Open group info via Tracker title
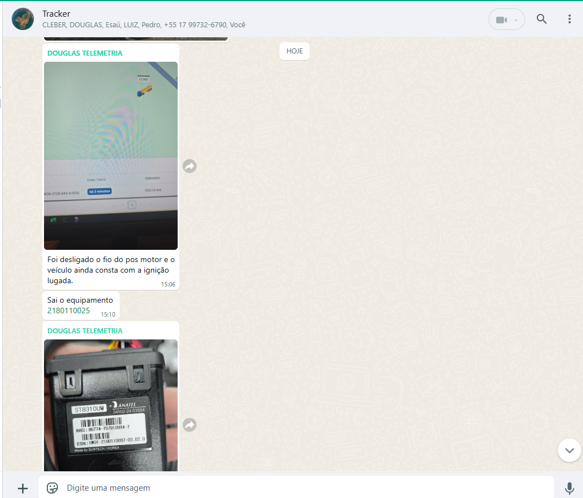This screenshot has height=498, width=583. coord(56,14)
